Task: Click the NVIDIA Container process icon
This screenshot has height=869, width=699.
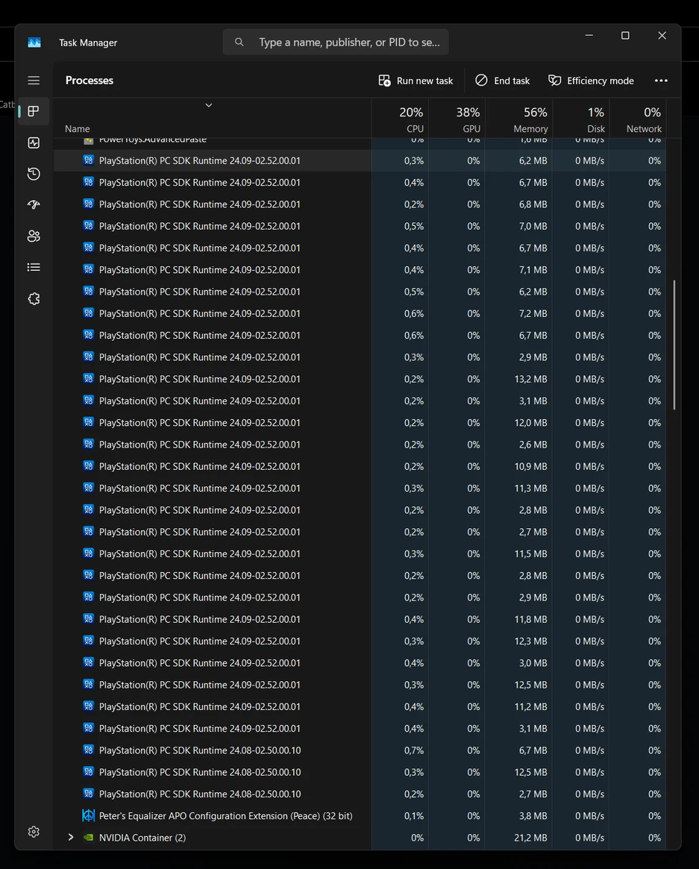Action: [88, 838]
